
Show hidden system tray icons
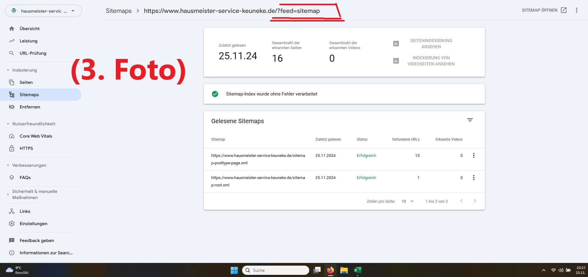544,270
